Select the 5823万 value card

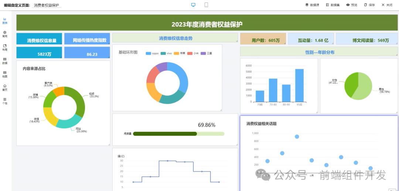[x=39, y=52]
